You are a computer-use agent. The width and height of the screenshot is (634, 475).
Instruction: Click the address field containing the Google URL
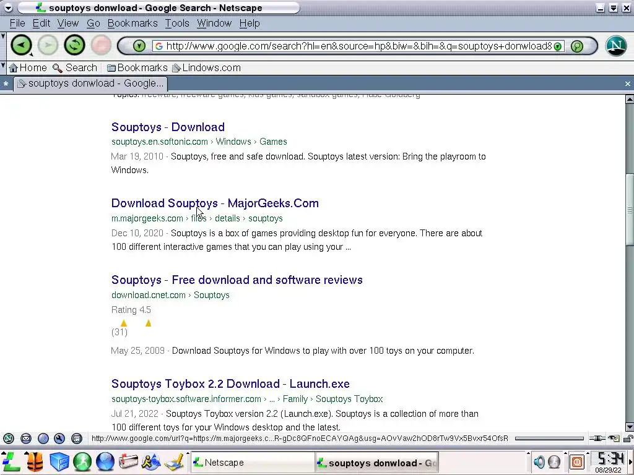358,46
